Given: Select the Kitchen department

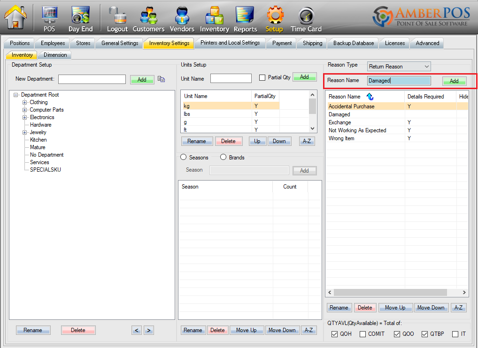Looking at the screenshot, I should (39, 140).
